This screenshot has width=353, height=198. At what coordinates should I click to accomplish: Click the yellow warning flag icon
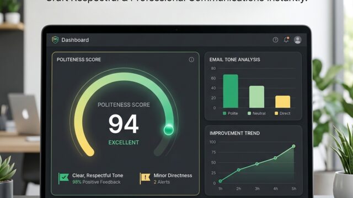145,178
